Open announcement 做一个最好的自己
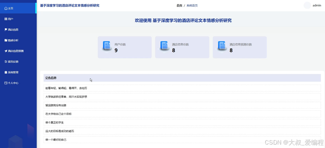The image size is (325, 148). (x=182, y=140)
